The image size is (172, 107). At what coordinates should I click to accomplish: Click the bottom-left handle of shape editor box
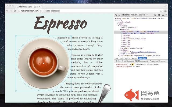(16, 91)
